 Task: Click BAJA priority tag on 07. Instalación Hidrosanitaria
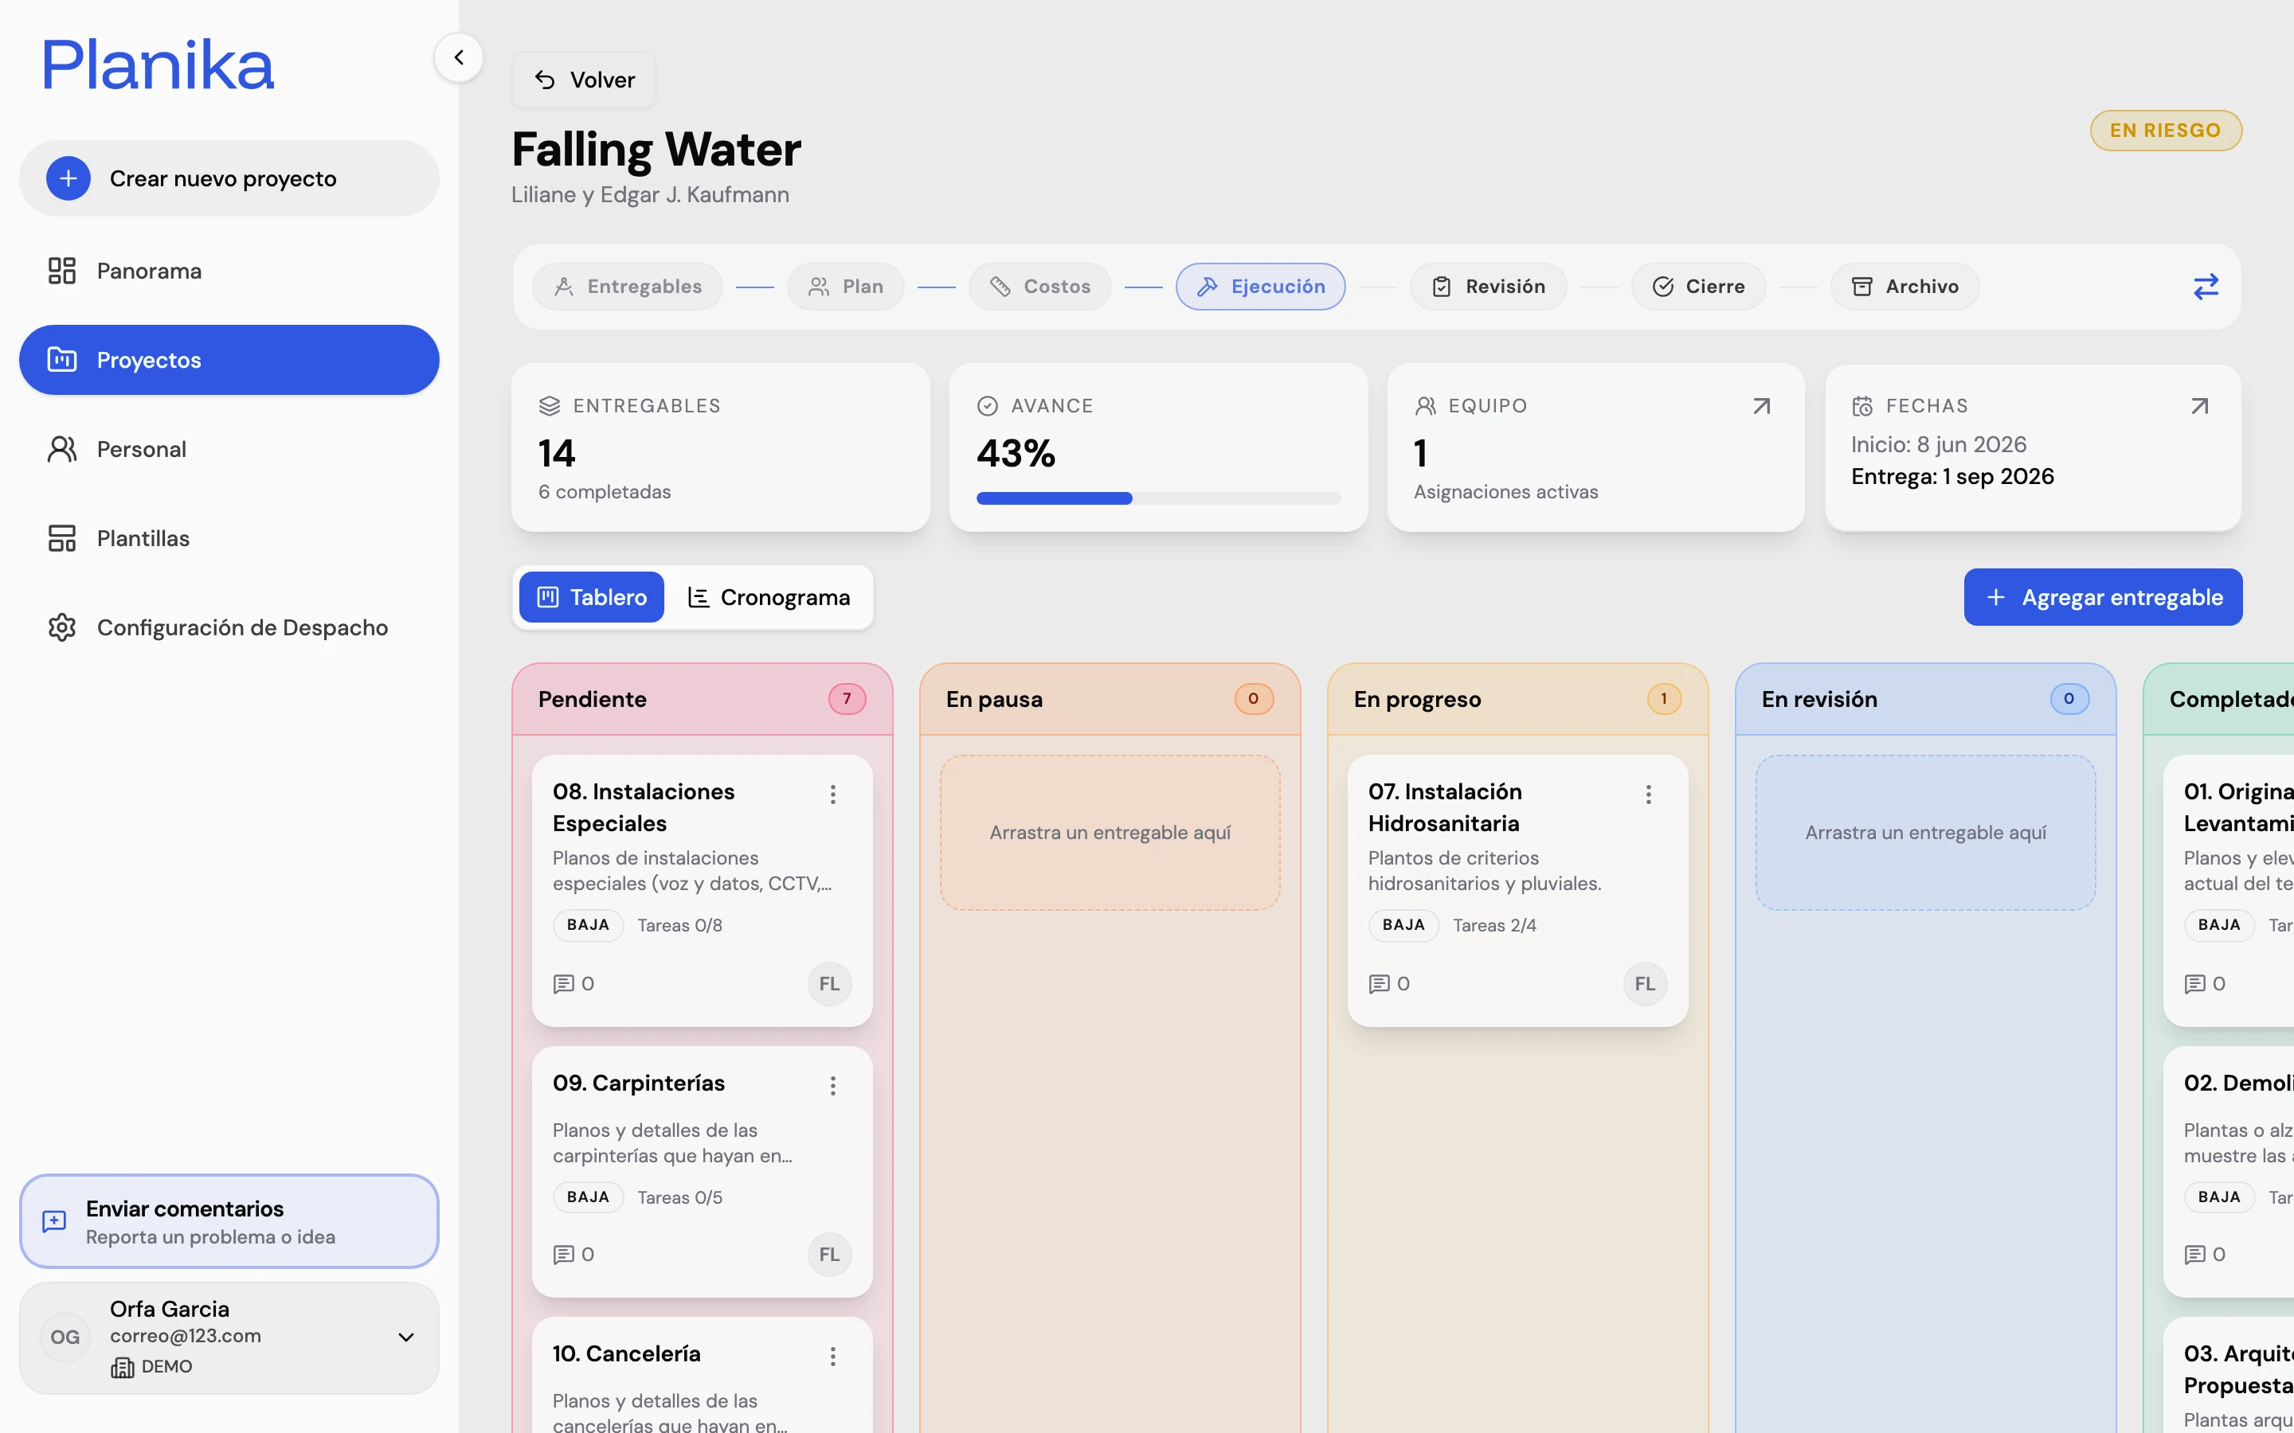click(1403, 925)
